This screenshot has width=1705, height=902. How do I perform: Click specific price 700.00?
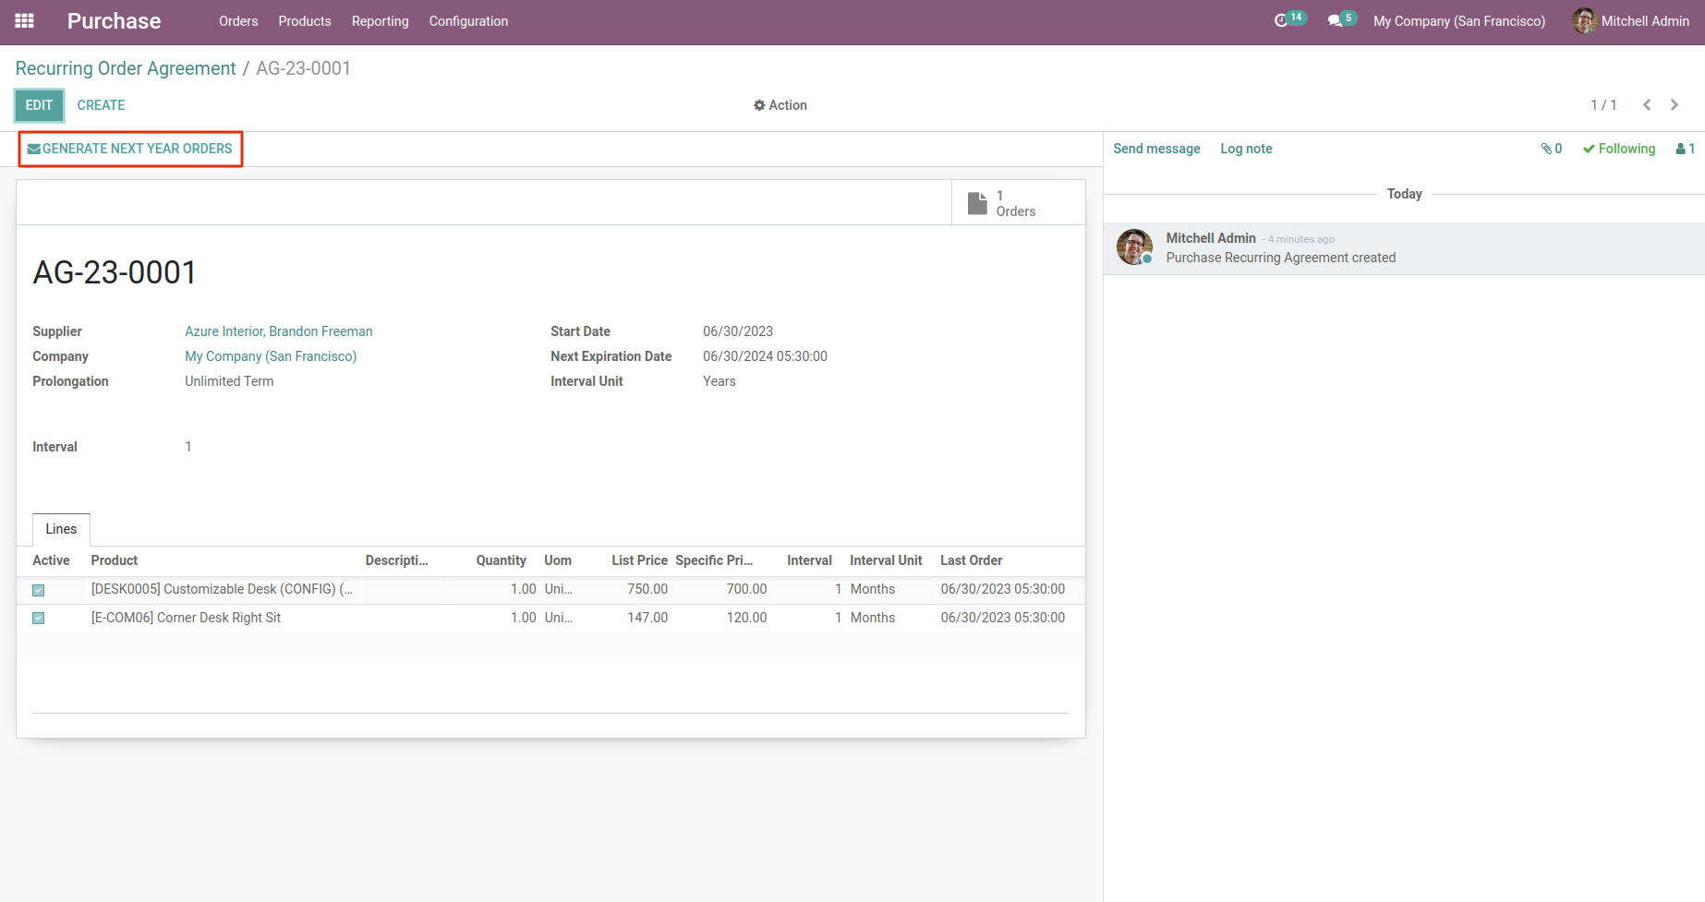[746, 589]
